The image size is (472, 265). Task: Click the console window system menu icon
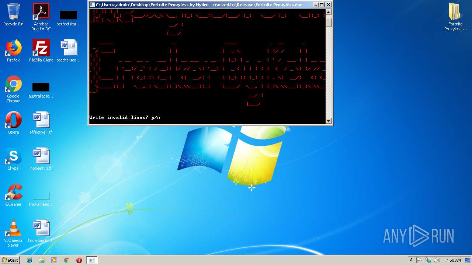[92, 5]
